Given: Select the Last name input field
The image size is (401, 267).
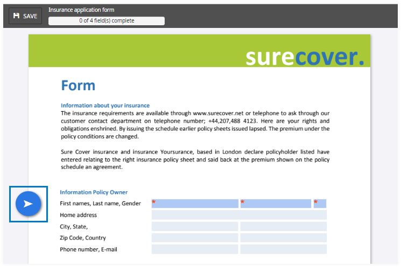Looking at the screenshot, I should pos(276,204).
